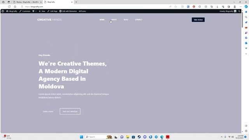Click the address bar URL field
This screenshot has height=140, width=249.
95,7
